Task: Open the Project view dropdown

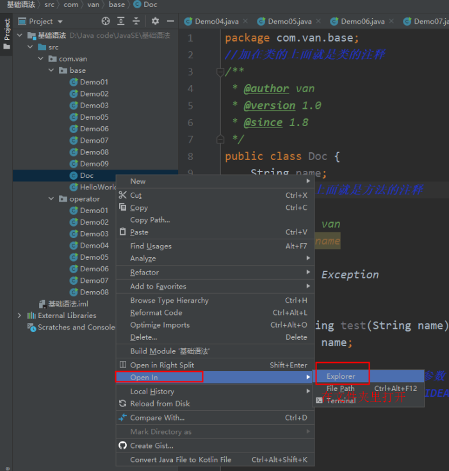Action: 60,22
